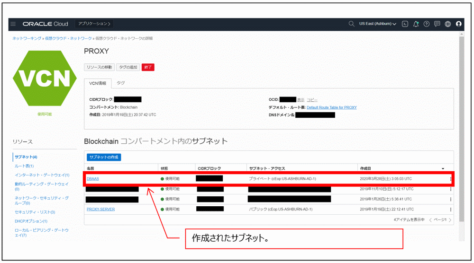Sort by 作成日 column arrow
Viewport: 474px width, 263px height.
(443, 168)
